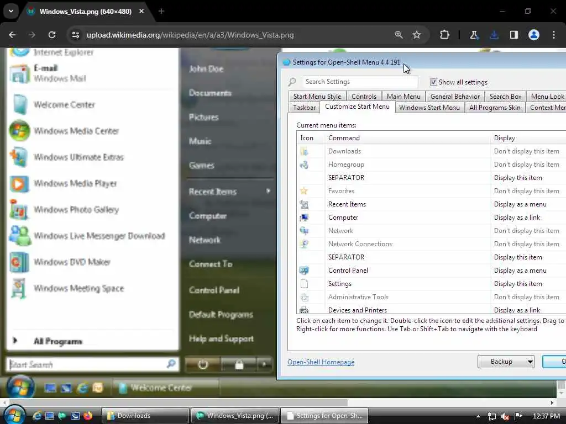Click the network tray icon
This screenshot has height=424, width=566.
pos(491,416)
